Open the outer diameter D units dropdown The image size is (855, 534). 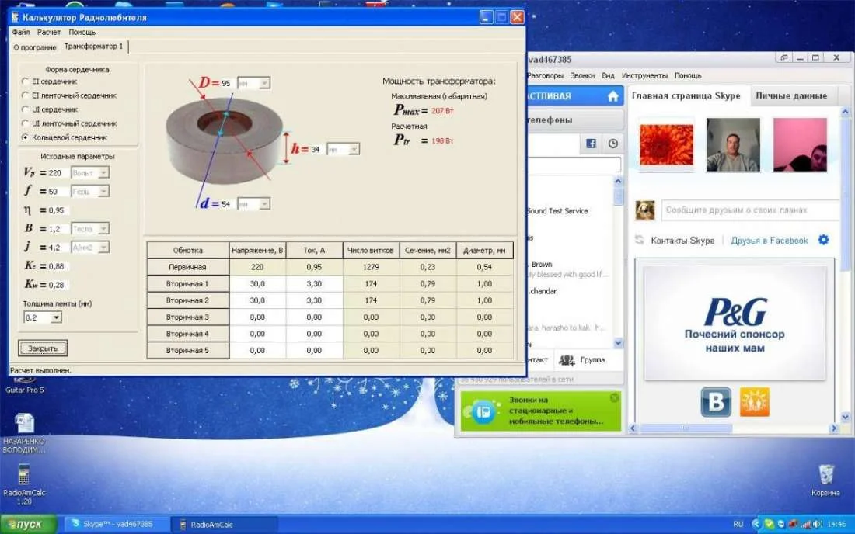tap(264, 83)
